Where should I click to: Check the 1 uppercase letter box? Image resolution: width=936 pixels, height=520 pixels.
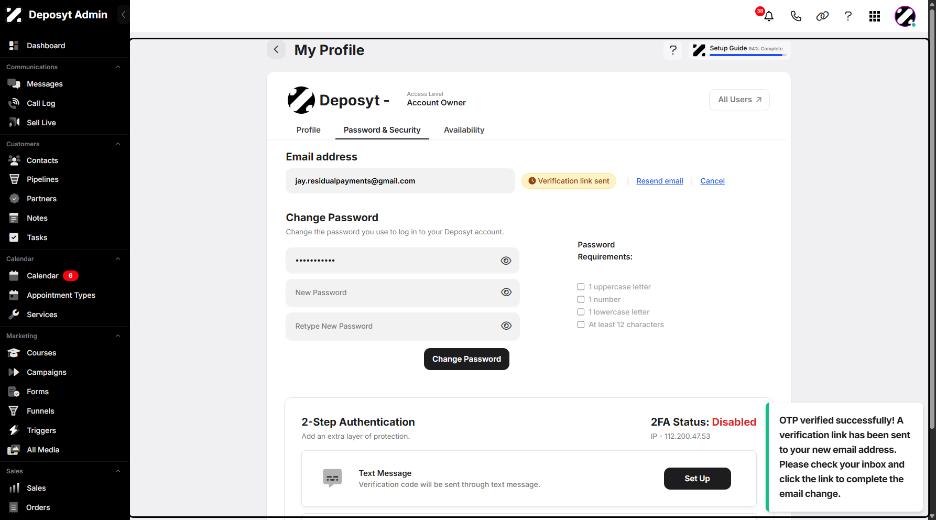(581, 287)
